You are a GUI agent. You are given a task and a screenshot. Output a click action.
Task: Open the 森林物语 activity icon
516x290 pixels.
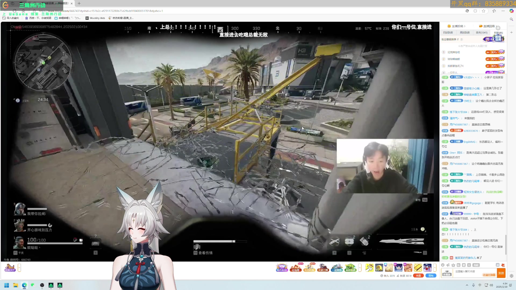pos(350,268)
